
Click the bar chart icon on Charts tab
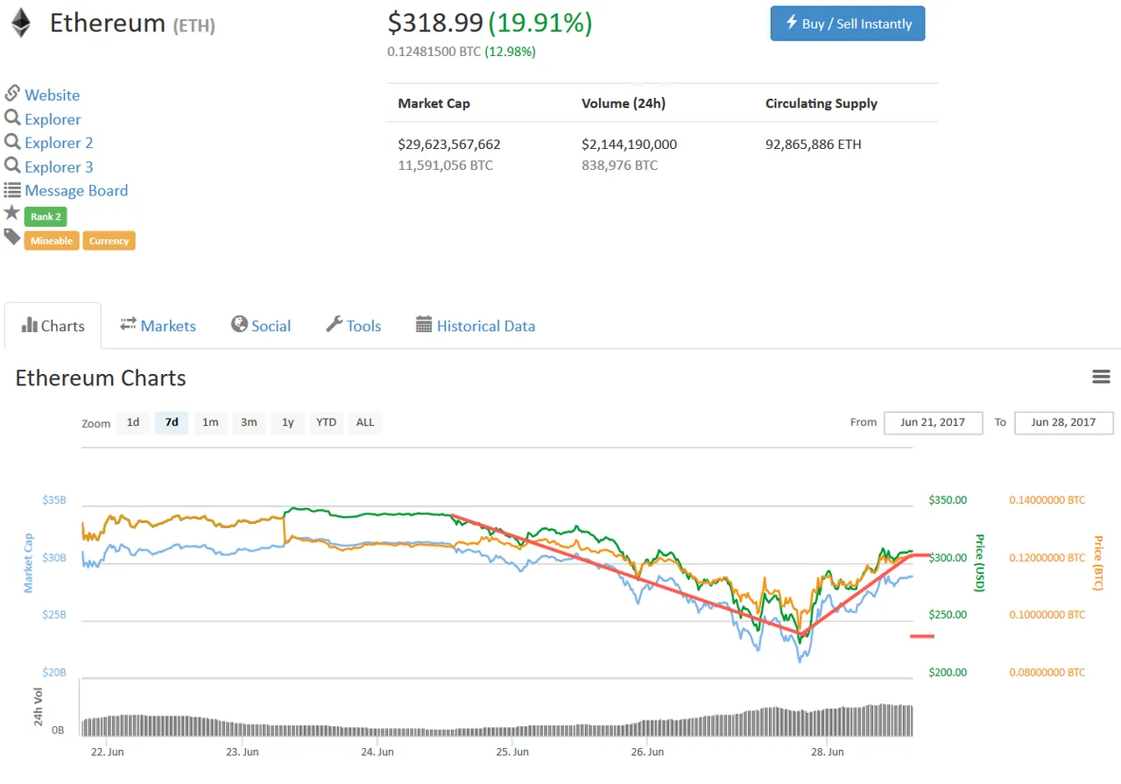click(30, 325)
